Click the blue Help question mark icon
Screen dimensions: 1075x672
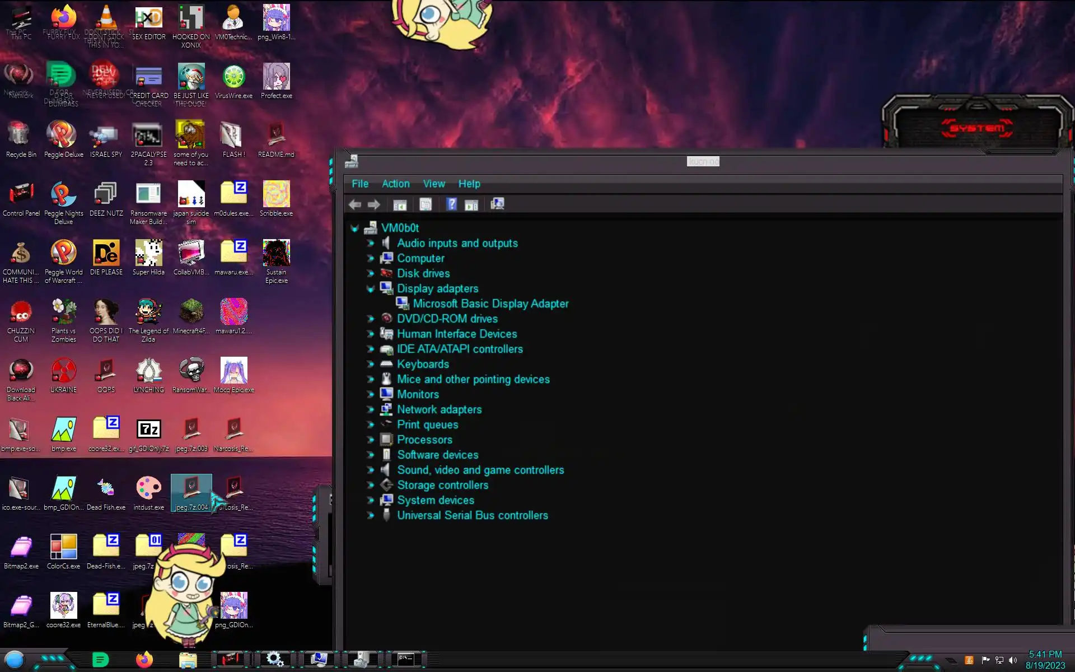(x=452, y=205)
